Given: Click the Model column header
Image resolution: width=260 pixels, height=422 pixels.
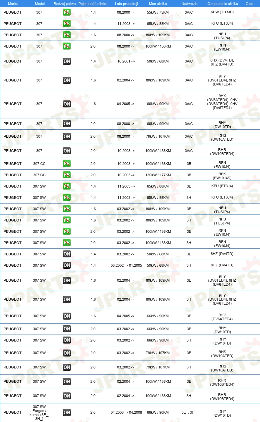Looking at the screenshot, I should coord(40,3).
